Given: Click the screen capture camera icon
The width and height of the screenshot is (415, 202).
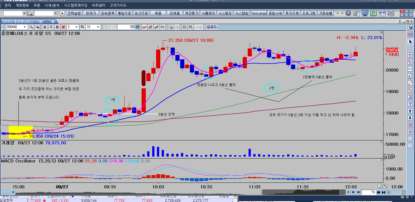Looking at the screenshot, I should (x=382, y=13).
